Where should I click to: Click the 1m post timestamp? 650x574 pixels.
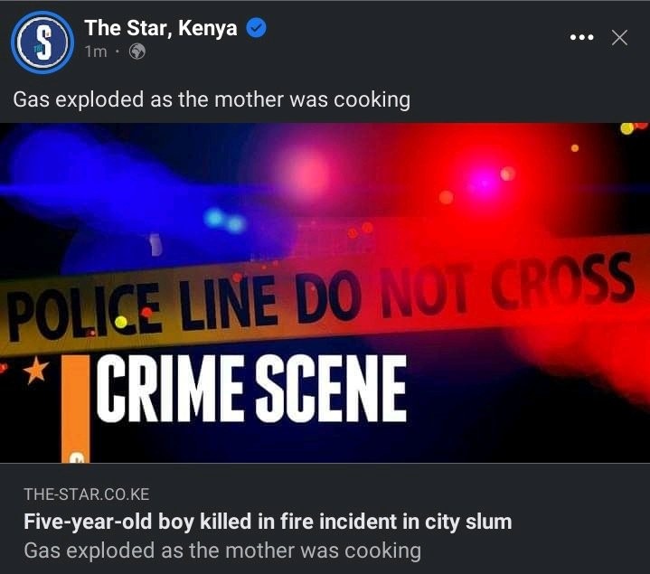[x=96, y=52]
